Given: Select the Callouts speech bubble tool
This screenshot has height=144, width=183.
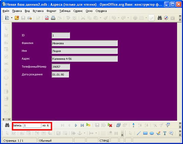Looking at the screenshot, I should point(171,133).
